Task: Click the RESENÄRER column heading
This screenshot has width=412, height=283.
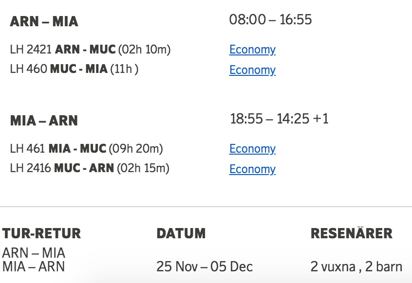Action: (351, 233)
